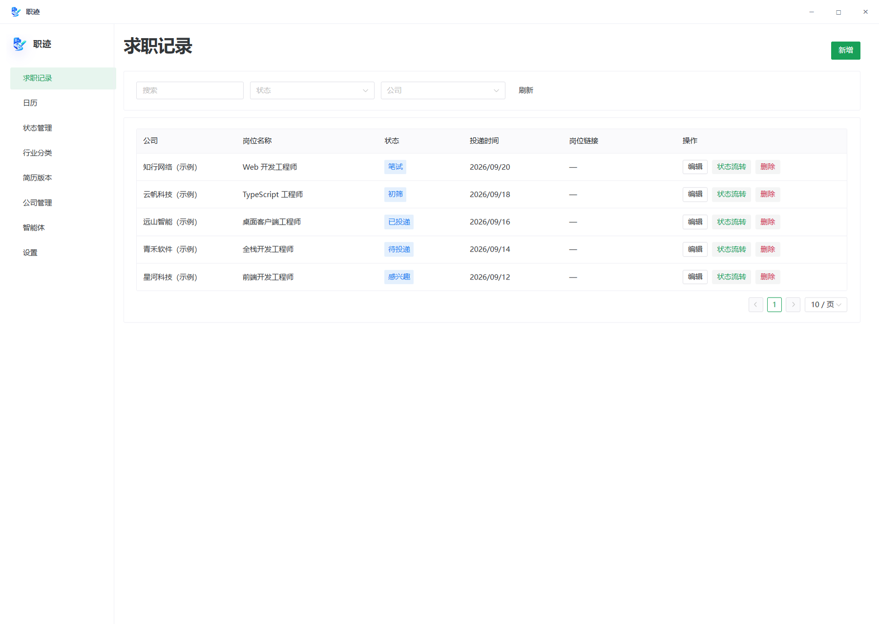Viewport: 879px width, 624px height.
Task: Click the 感兴趣 status tag
Action: point(399,277)
